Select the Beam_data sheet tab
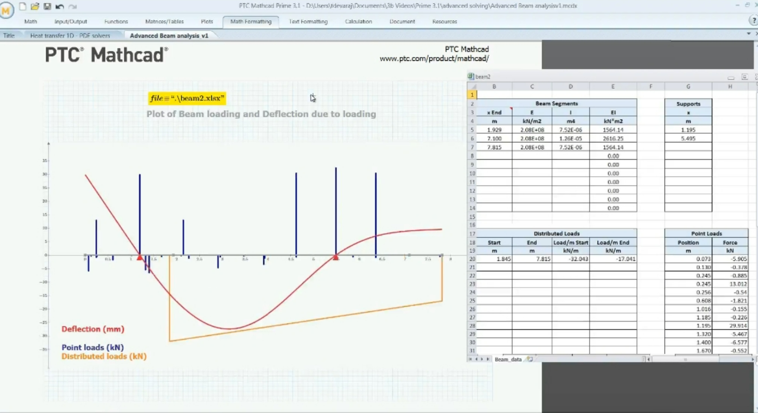The image size is (758, 413). pos(508,359)
